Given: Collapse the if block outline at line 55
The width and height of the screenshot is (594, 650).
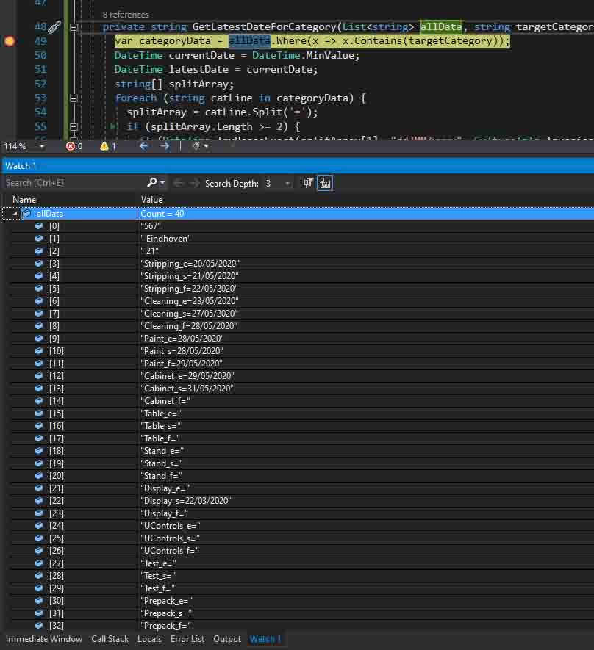Looking at the screenshot, I should (74, 126).
